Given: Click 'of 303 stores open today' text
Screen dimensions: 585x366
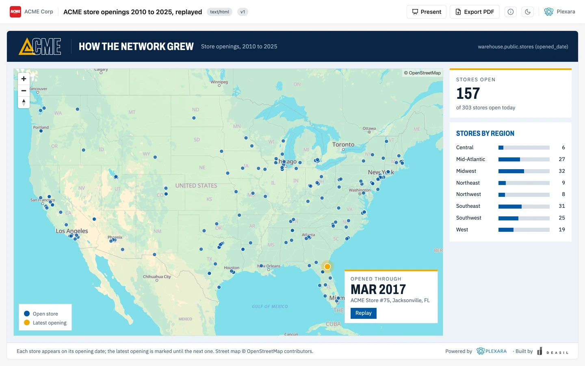Looking at the screenshot, I should 485,108.
